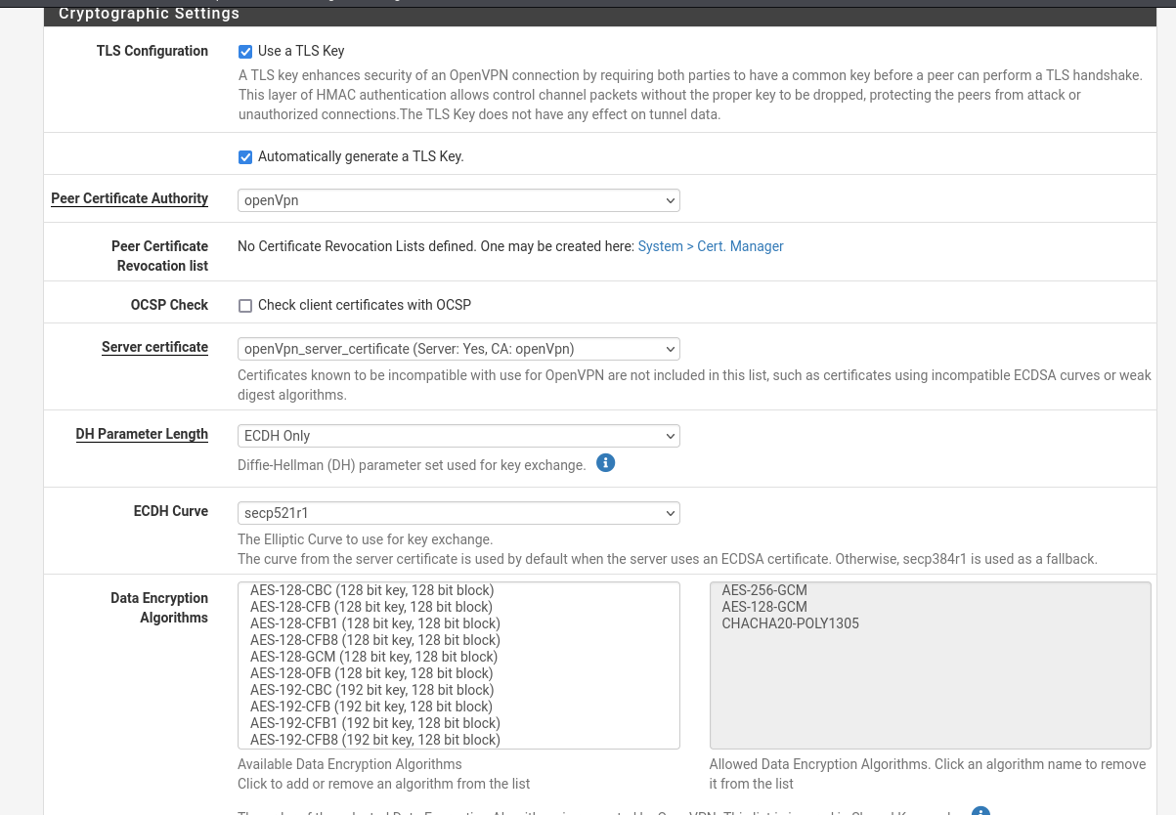Enable "Check client certificates with OCSP"
1176x815 pixels.
(x=245, y=305)
